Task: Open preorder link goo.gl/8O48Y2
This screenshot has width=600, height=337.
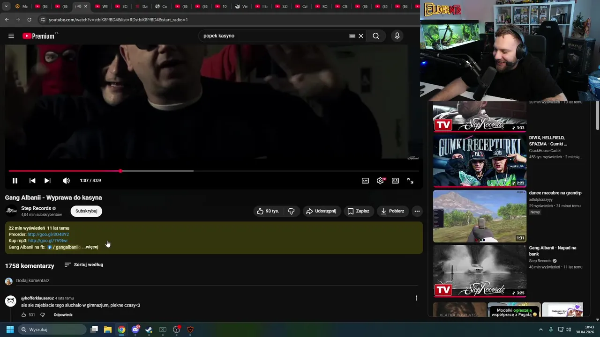Action: [x=48, y=234]
